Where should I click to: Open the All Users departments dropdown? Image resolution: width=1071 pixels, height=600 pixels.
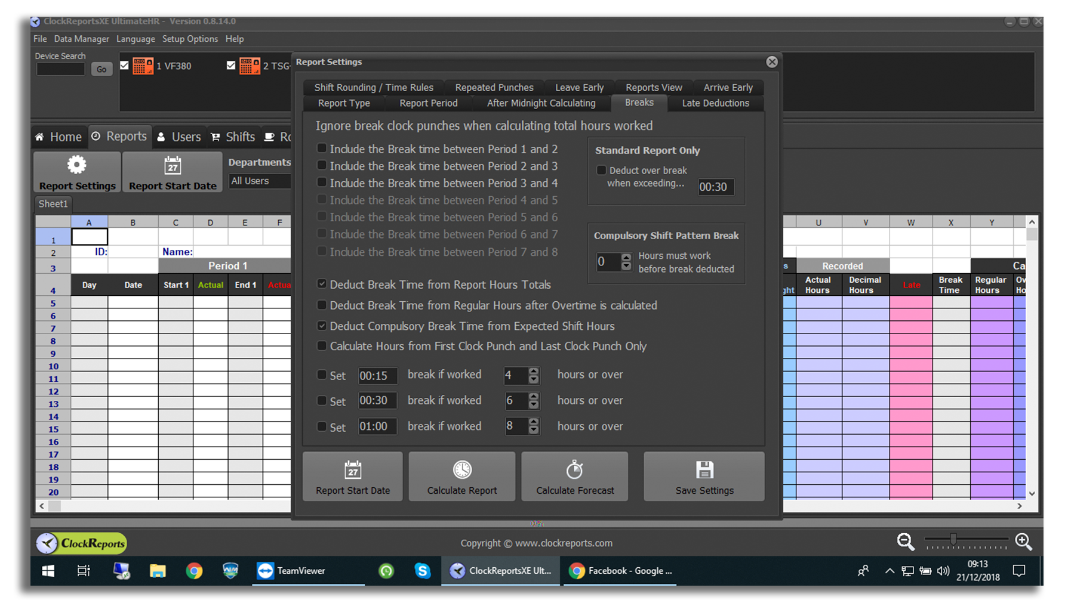(x=260, y=181)
